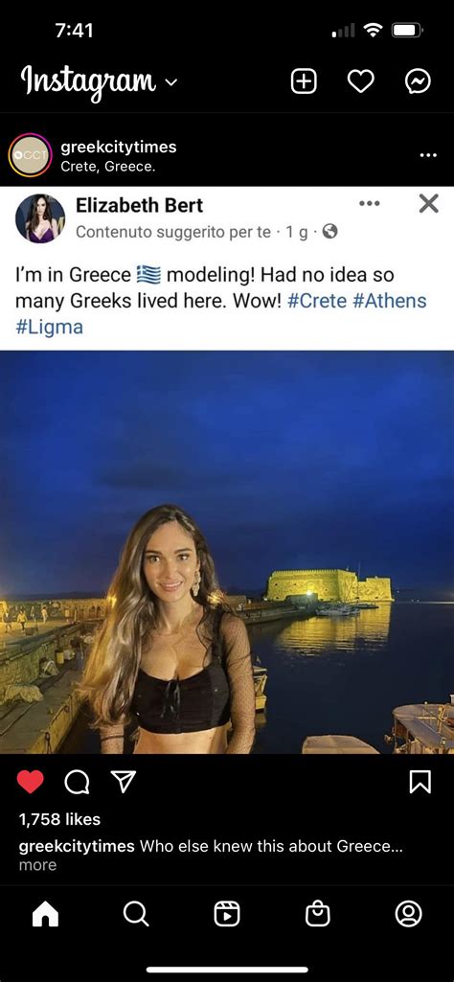Open Profile tab icon

tap(408, 914)
